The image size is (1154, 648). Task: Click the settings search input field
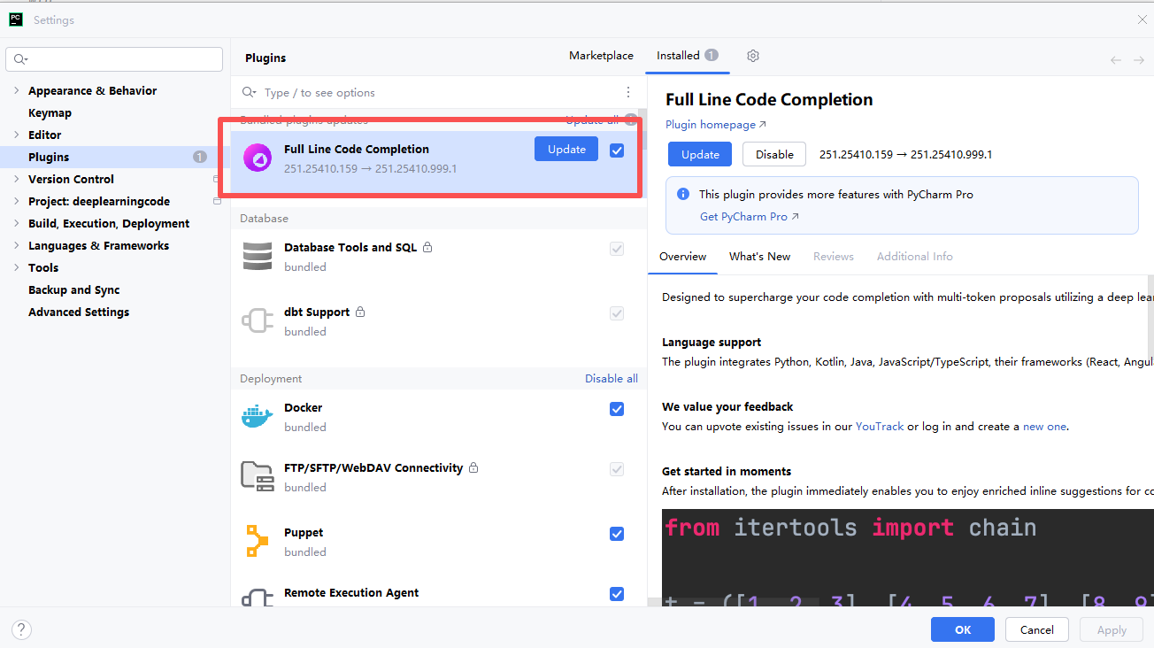tap(114, 59)
